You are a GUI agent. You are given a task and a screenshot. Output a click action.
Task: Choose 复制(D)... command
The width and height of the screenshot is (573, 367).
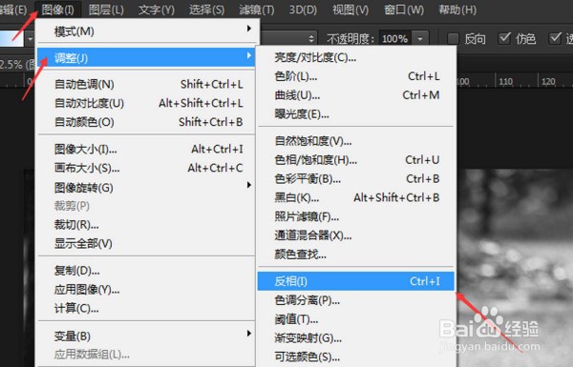pyautogui.click(x=146, y=271)
